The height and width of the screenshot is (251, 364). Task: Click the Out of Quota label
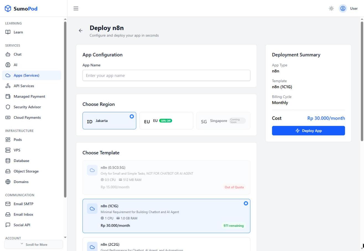234,187
